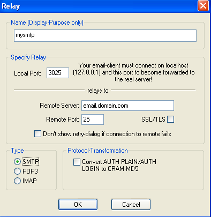Click the Remote Port label
211x217 pixels.
(63, 119)
